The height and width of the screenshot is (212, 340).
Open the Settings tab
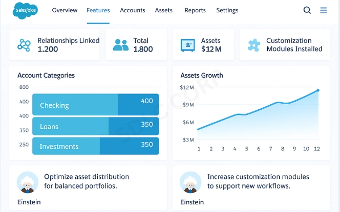pos(227,10)
